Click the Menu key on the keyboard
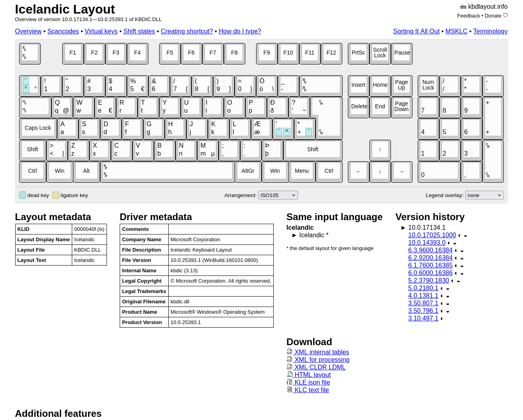This screenshot has height=420, width=523. point(302,171)
